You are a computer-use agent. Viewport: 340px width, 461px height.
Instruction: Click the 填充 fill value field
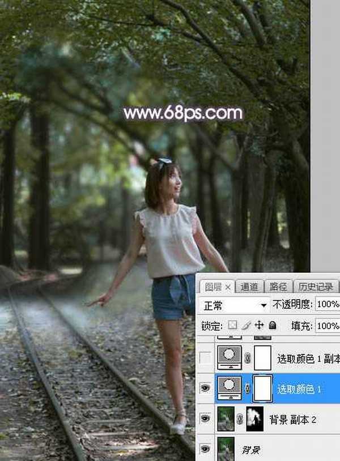click(x=328, y=326)
